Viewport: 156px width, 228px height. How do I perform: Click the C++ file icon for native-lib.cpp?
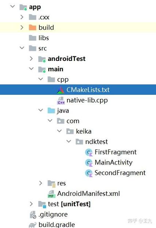[61, 100]
